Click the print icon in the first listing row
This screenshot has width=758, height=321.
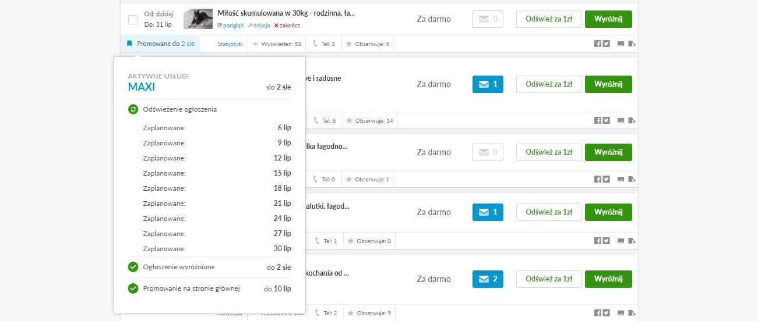pyautogui.click(x=620, y=44)
